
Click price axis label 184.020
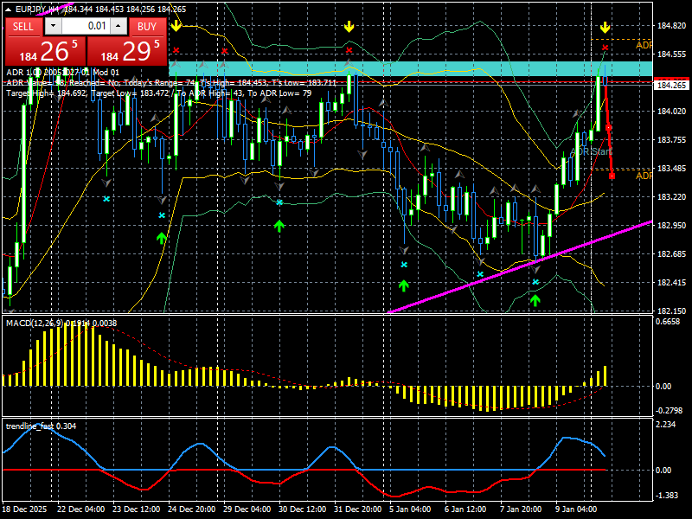click(672, 112)
